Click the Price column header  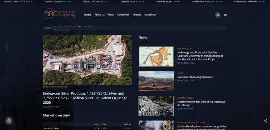97,124
